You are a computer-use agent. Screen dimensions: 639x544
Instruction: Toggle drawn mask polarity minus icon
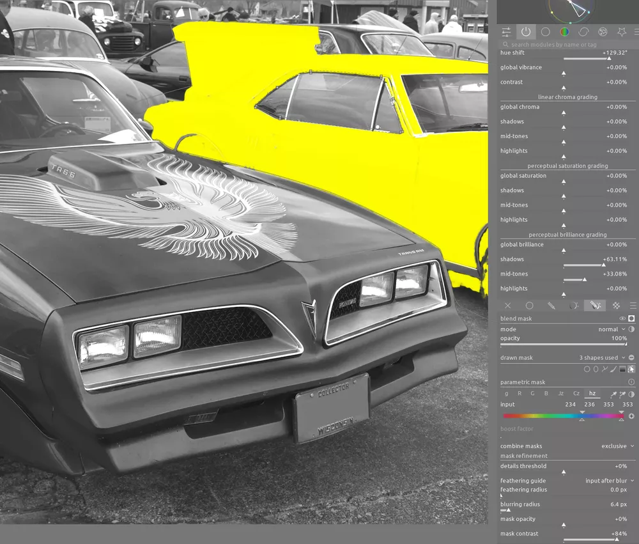[x=631, y=357]
